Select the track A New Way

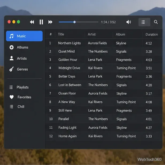[67, 102]
